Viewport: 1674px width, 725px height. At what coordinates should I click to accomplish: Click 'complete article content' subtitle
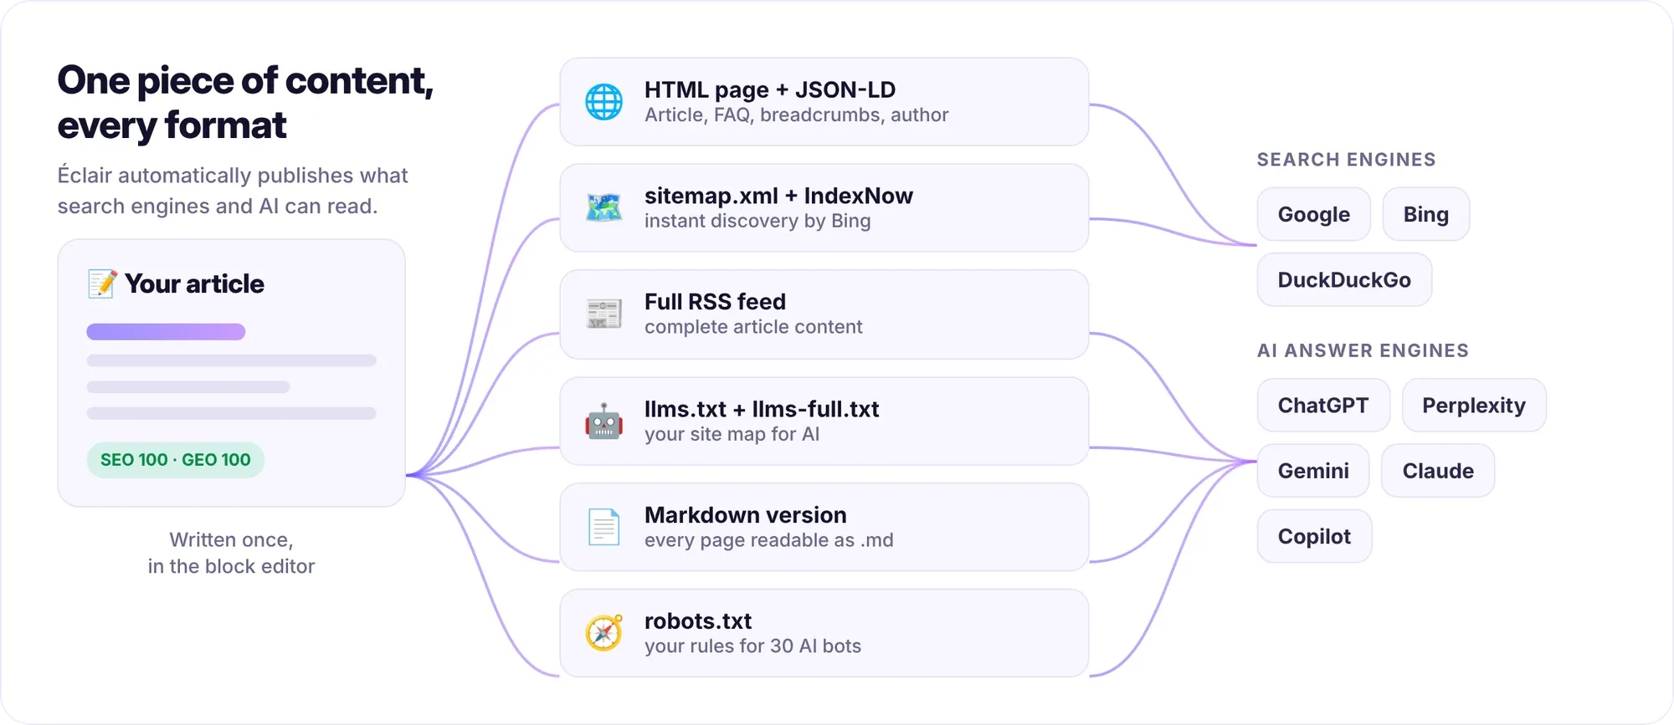point(753,327)
